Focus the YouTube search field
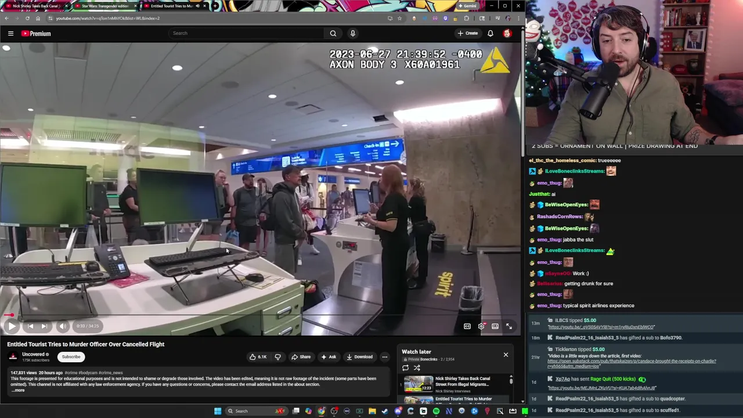743x418 pixels. [246, 33]
